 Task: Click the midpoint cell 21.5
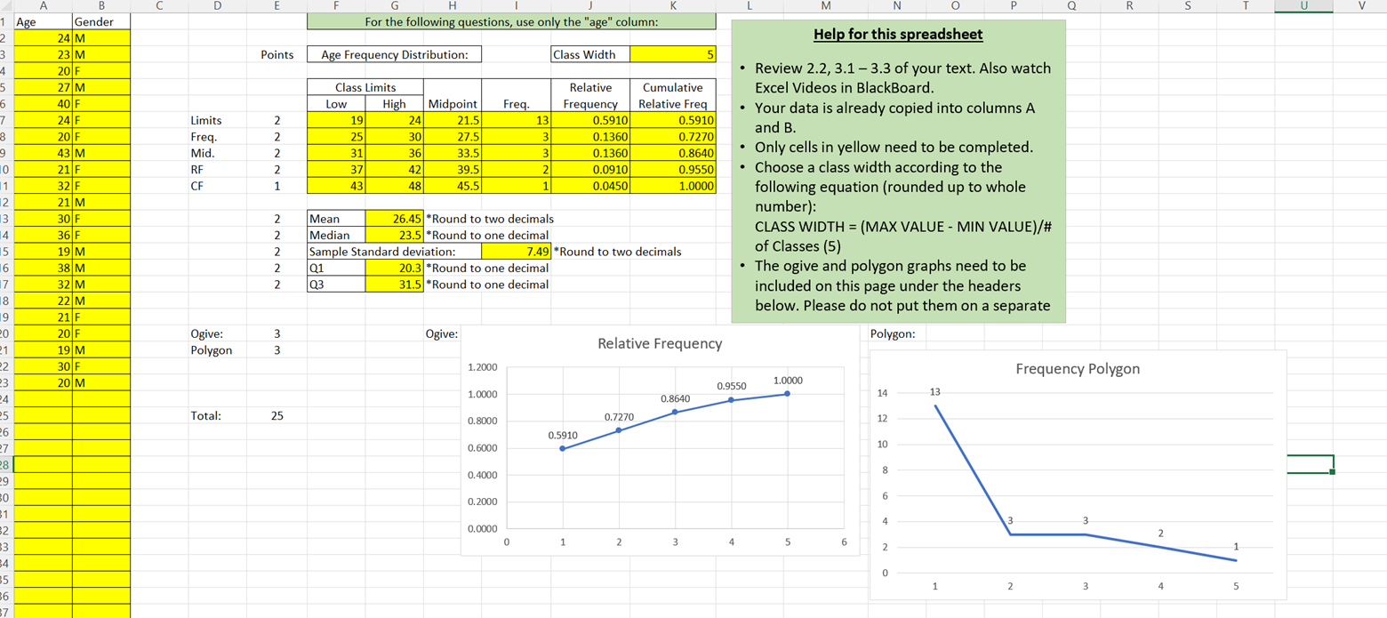[x=453, y=120]
